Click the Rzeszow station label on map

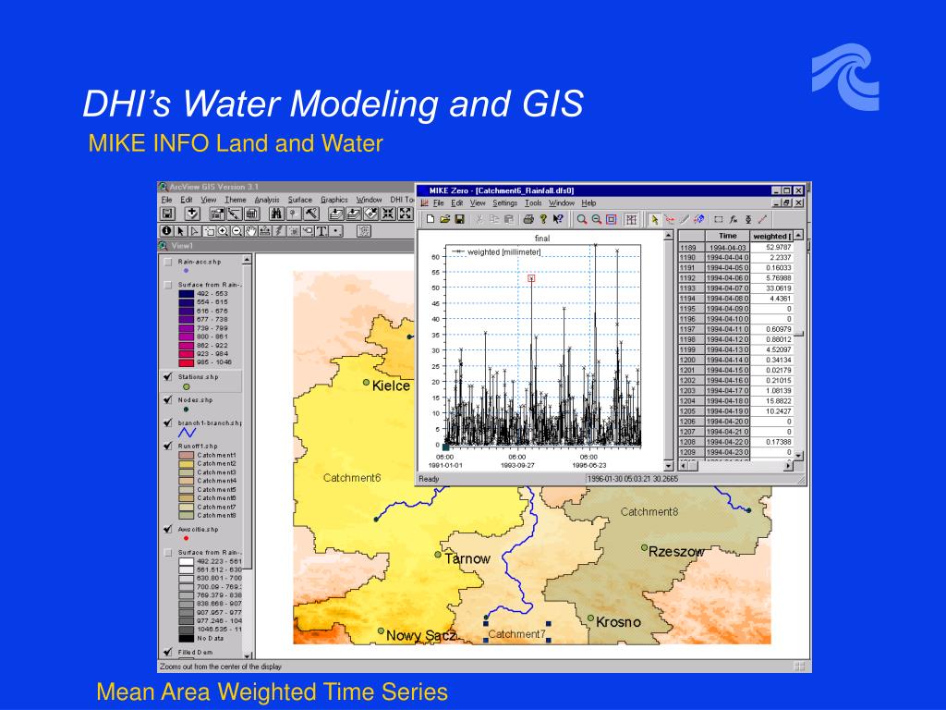[x=676, y=551]
